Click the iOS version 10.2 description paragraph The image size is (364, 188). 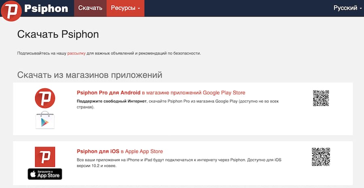coord(178,163)
